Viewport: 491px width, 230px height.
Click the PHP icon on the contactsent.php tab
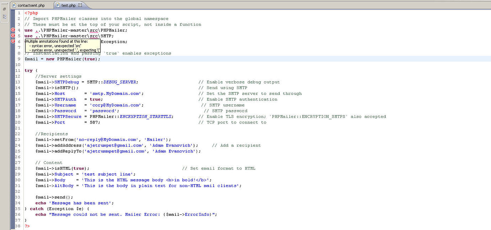pyautogui.click(x=14, y=5)
